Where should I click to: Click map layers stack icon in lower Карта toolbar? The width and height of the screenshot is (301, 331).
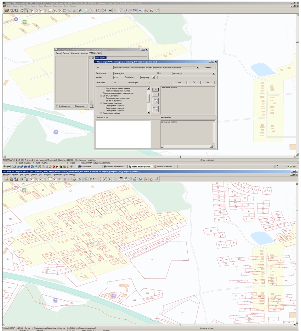[22, 179]
